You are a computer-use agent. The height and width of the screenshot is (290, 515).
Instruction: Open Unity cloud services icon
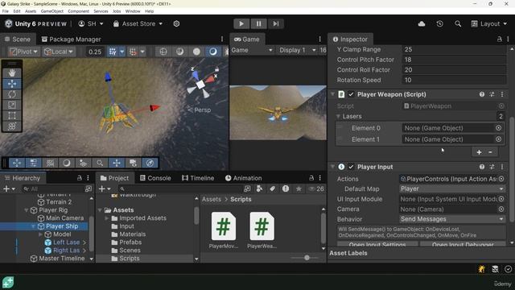422,23
